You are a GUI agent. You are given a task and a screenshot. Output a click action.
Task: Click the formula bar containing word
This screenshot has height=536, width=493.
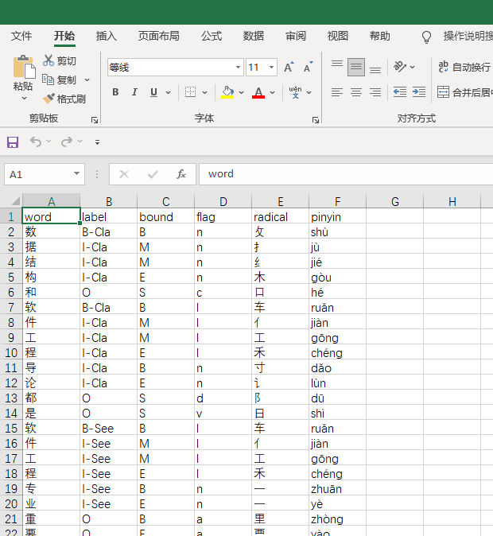click(x=346, y=174)
